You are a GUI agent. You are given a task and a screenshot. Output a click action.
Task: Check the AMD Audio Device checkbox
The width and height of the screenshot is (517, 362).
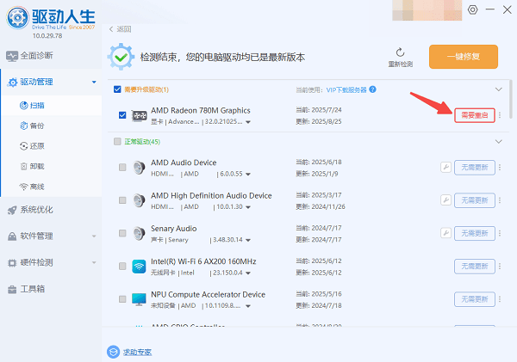pos(122,167)
